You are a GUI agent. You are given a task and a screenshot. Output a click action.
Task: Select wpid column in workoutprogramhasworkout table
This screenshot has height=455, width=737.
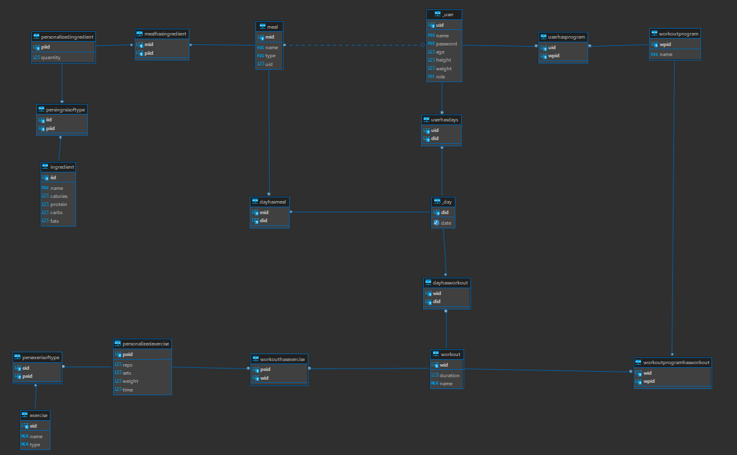(x=649, y=381)
